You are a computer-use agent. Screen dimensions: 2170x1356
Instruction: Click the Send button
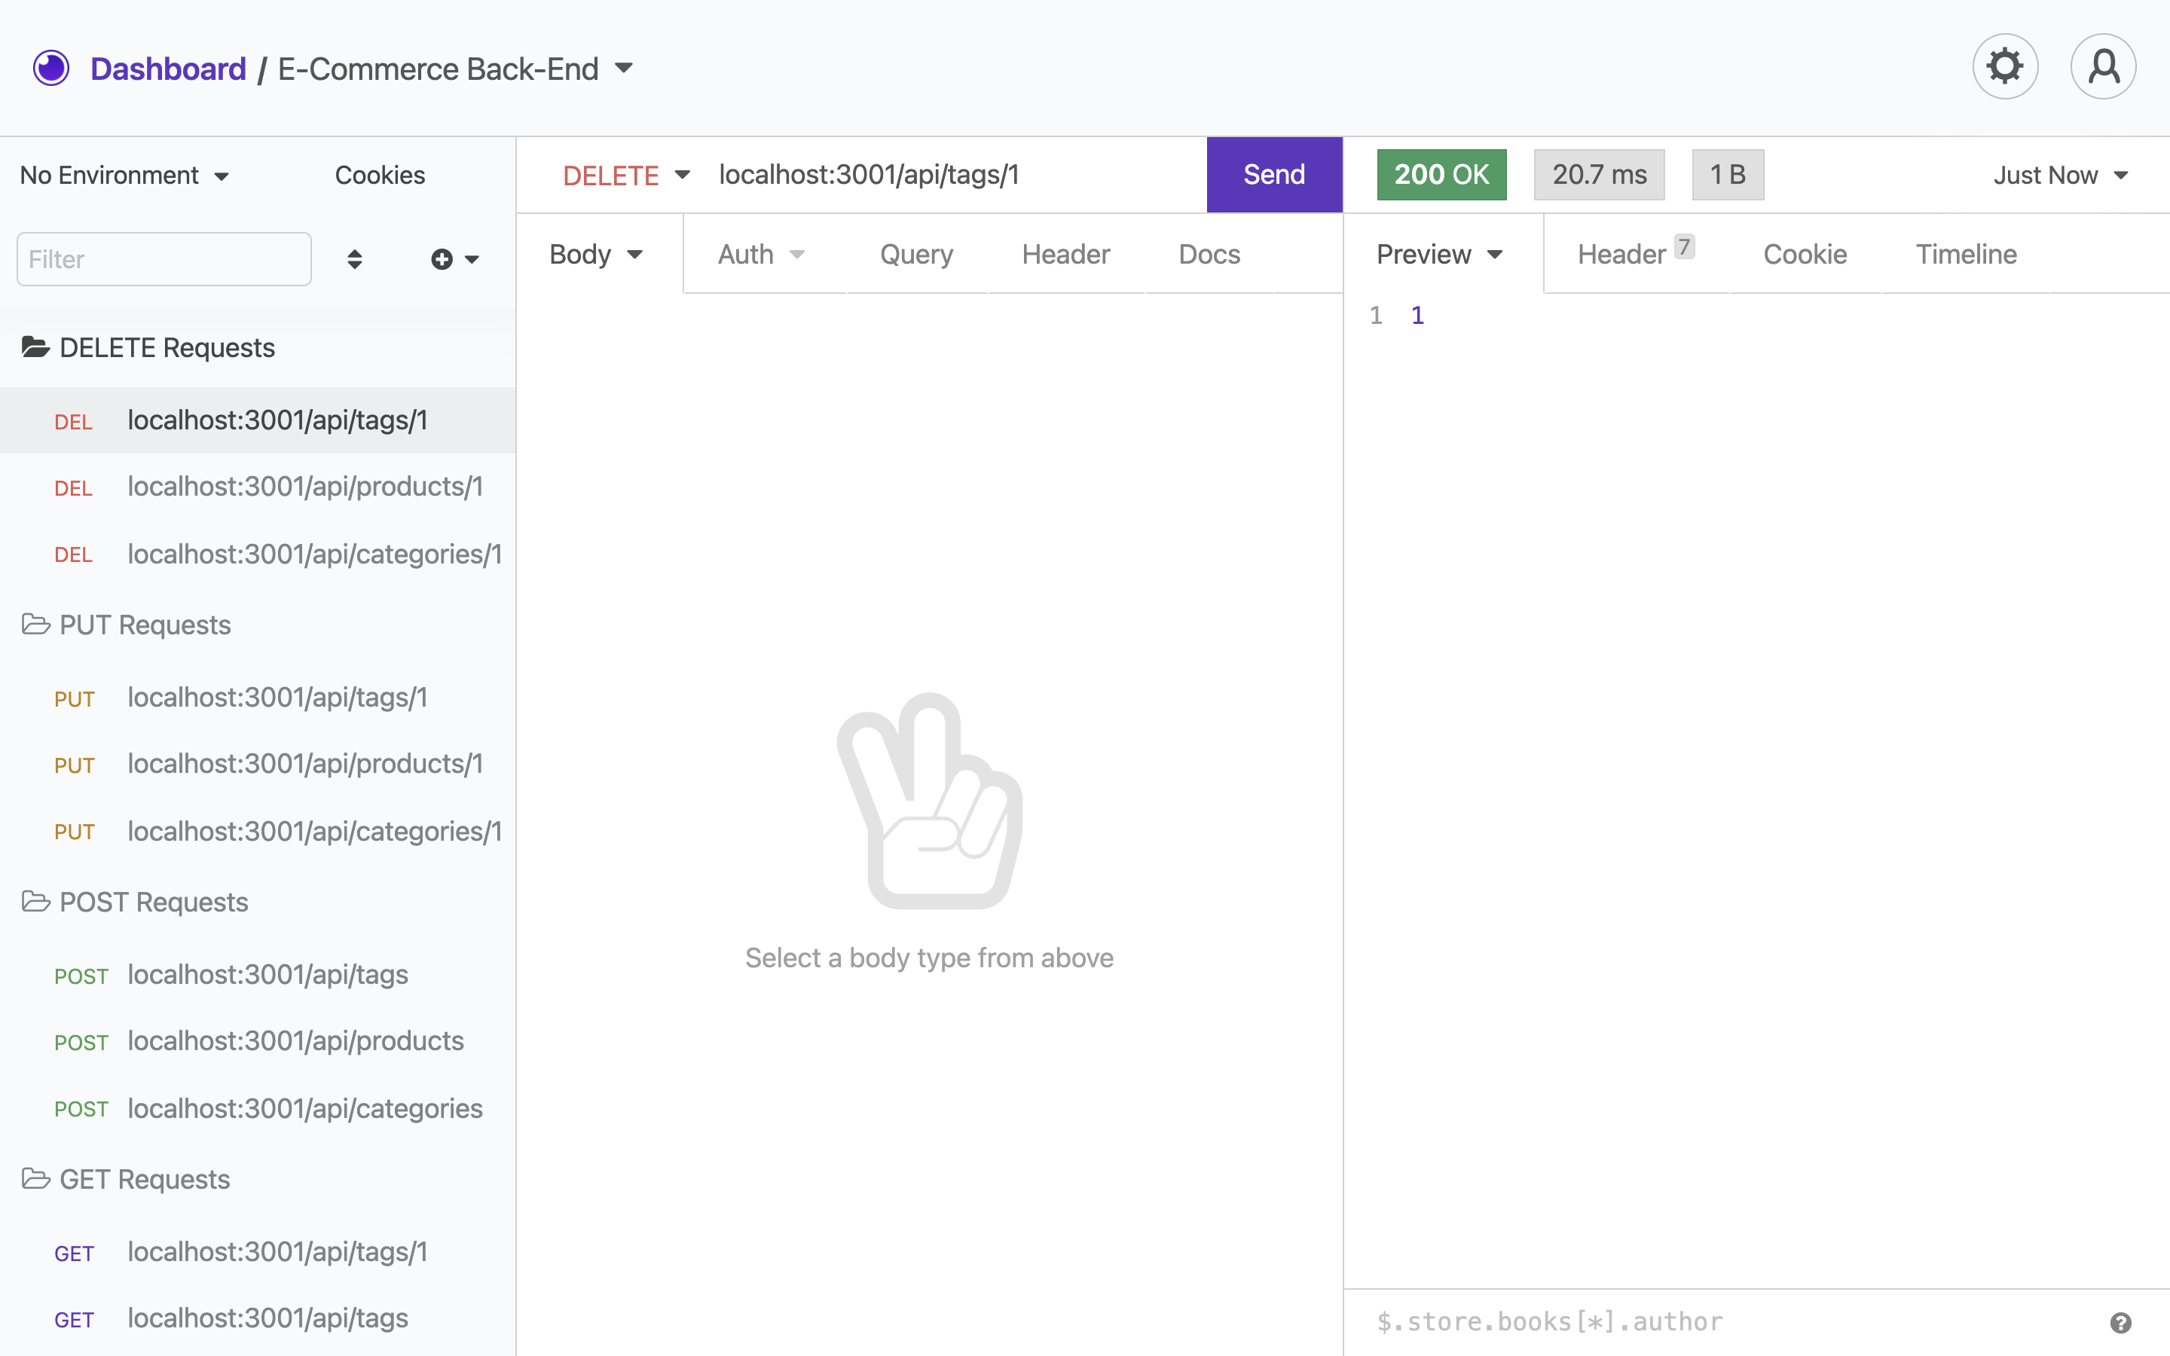[x=1273, y=174]
